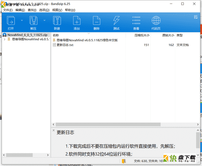Select 思维导图NovaMind v6.0.5 folder in tree
This screenshot has height=166, width=202.
tap(31, 39)
